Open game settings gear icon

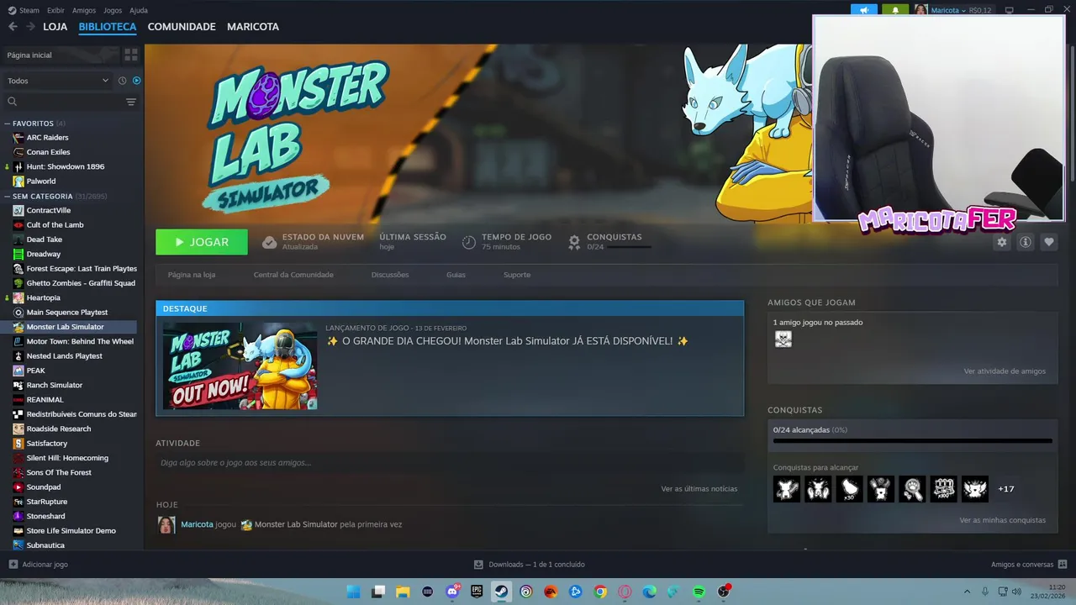pos(1001,242)
